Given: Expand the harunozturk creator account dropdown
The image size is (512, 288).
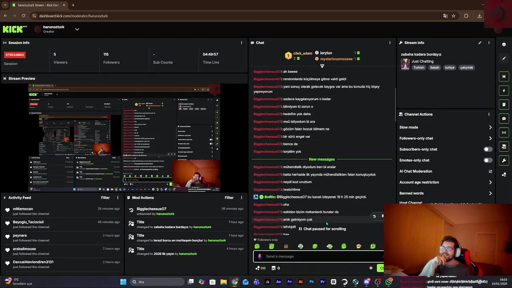Looking at the screenshot, I should point(77,29).
